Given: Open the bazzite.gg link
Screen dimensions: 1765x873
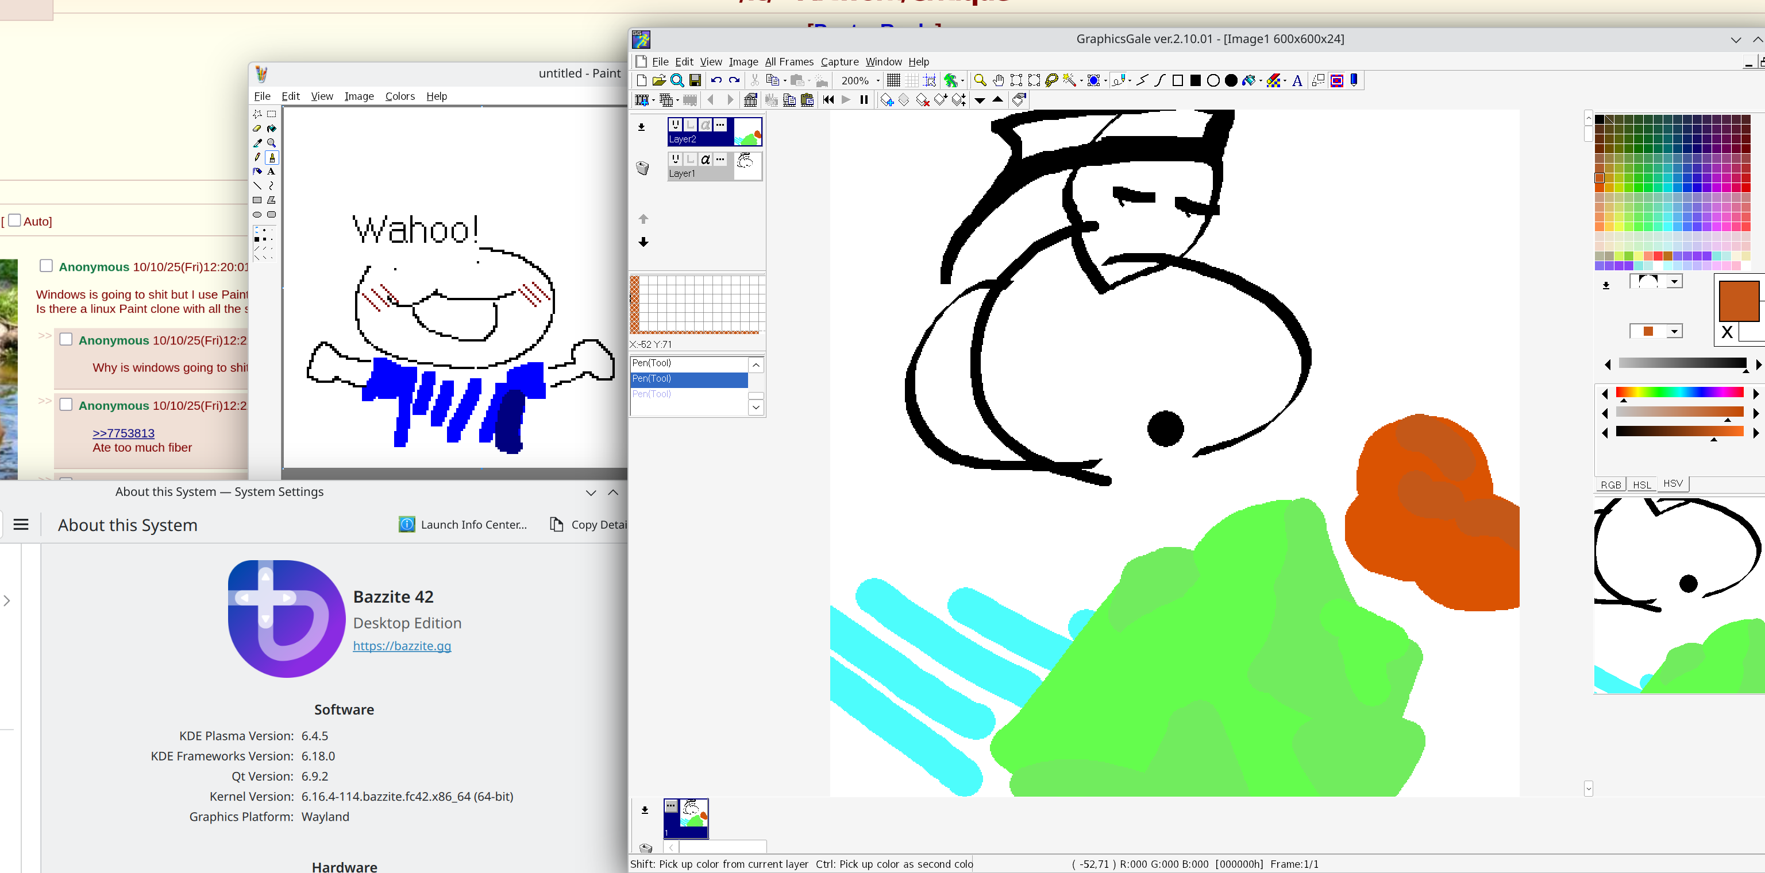Looking at the screenshot, I should click(402, 646).
